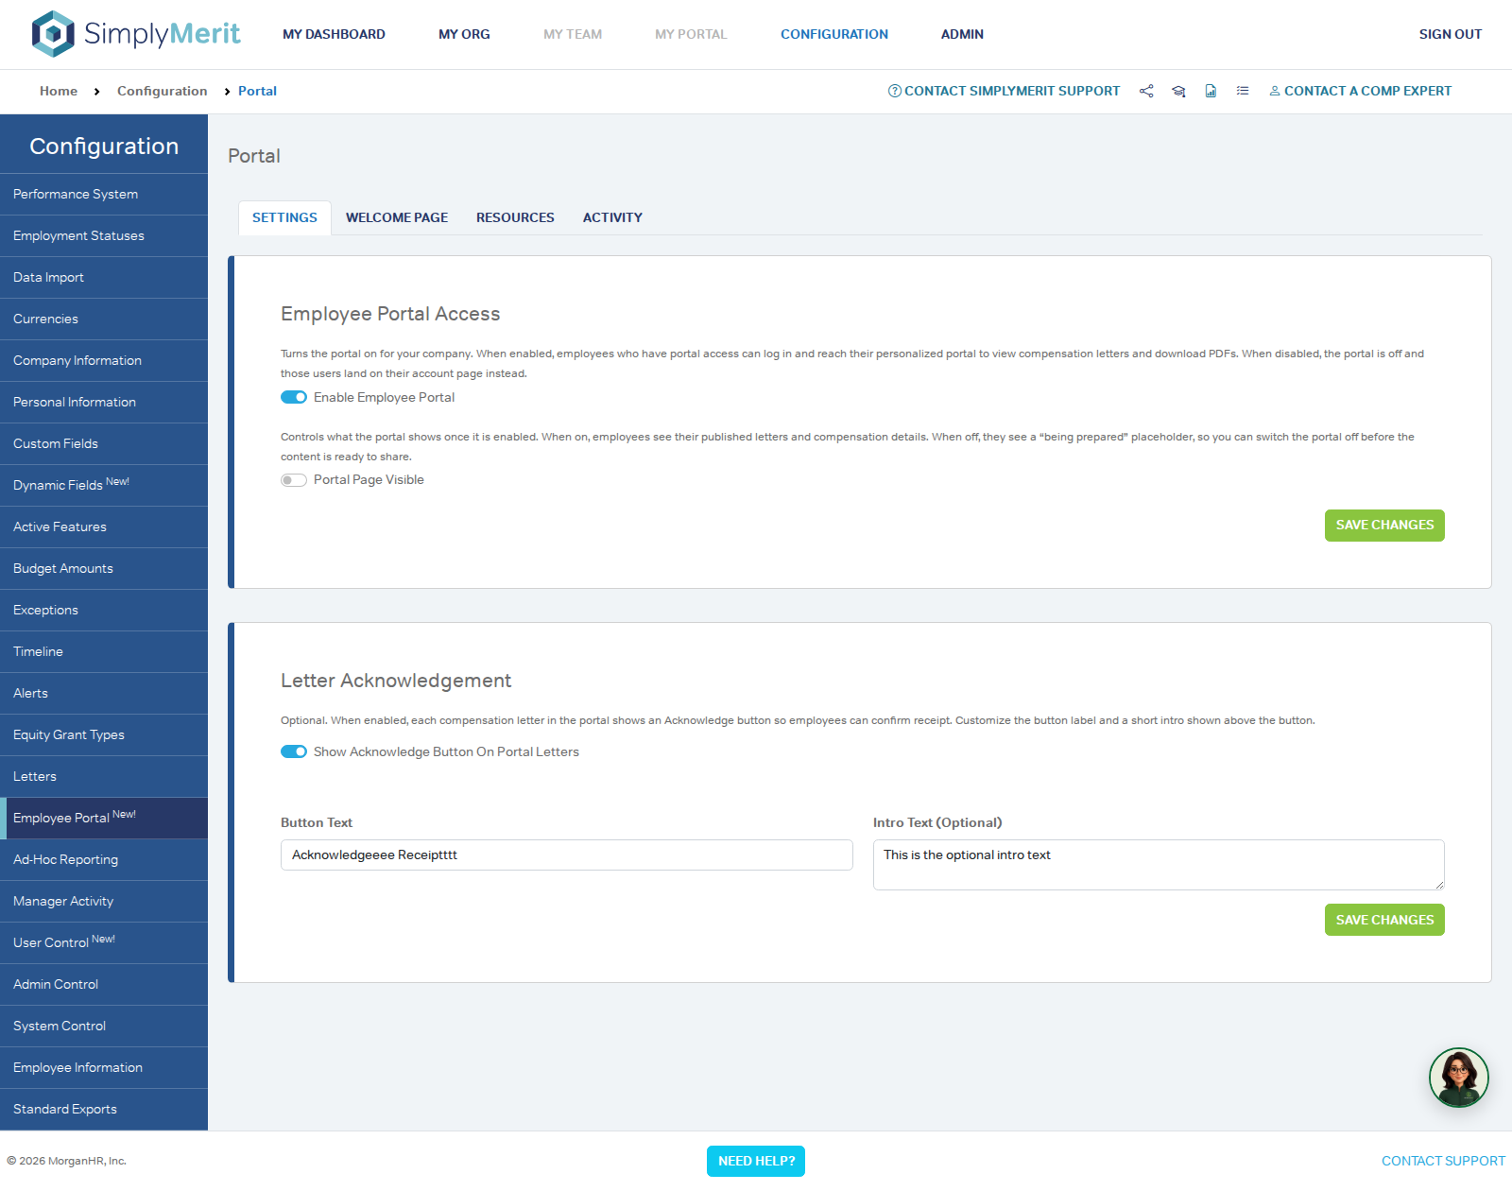Open My Dashboard menu
The height and width of the screenshot is (1191, 1512).
334,34
